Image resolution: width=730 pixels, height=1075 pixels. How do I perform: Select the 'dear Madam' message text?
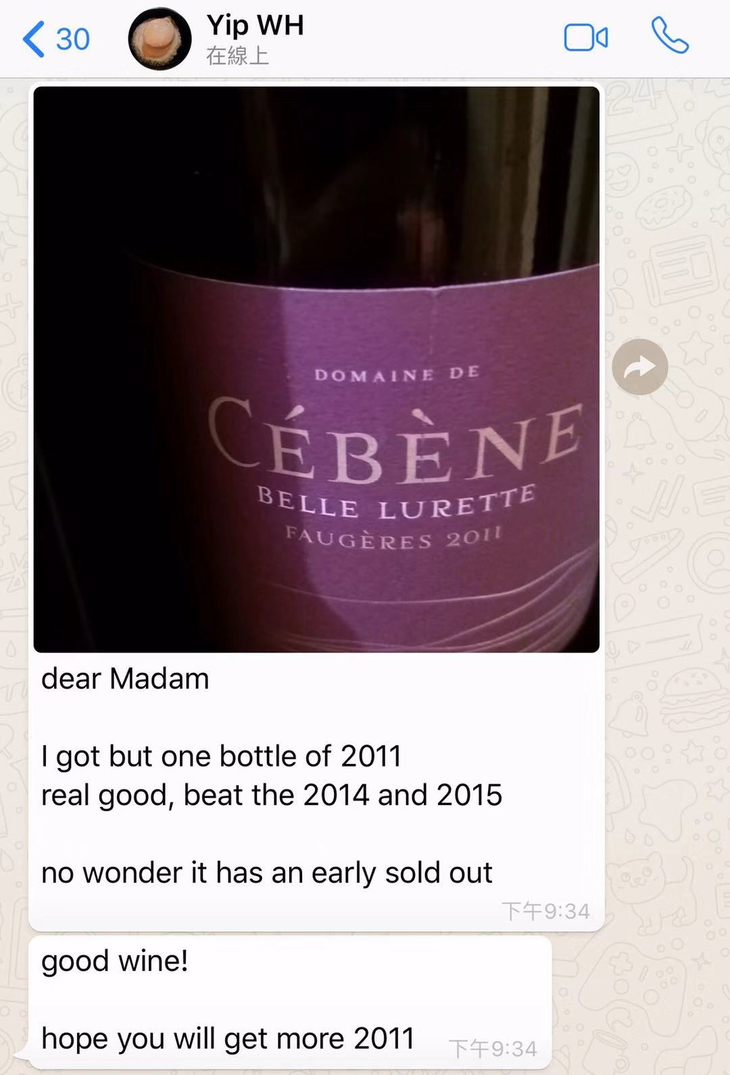pyautogui.click(x=125, y=679)
